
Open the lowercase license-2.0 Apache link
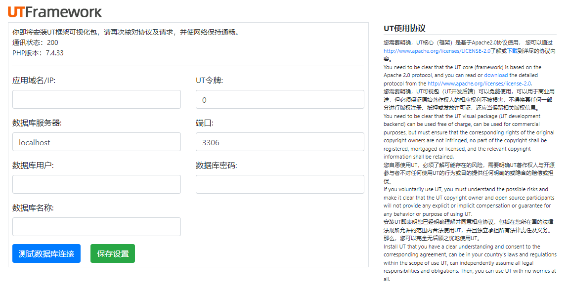(483, 83)
